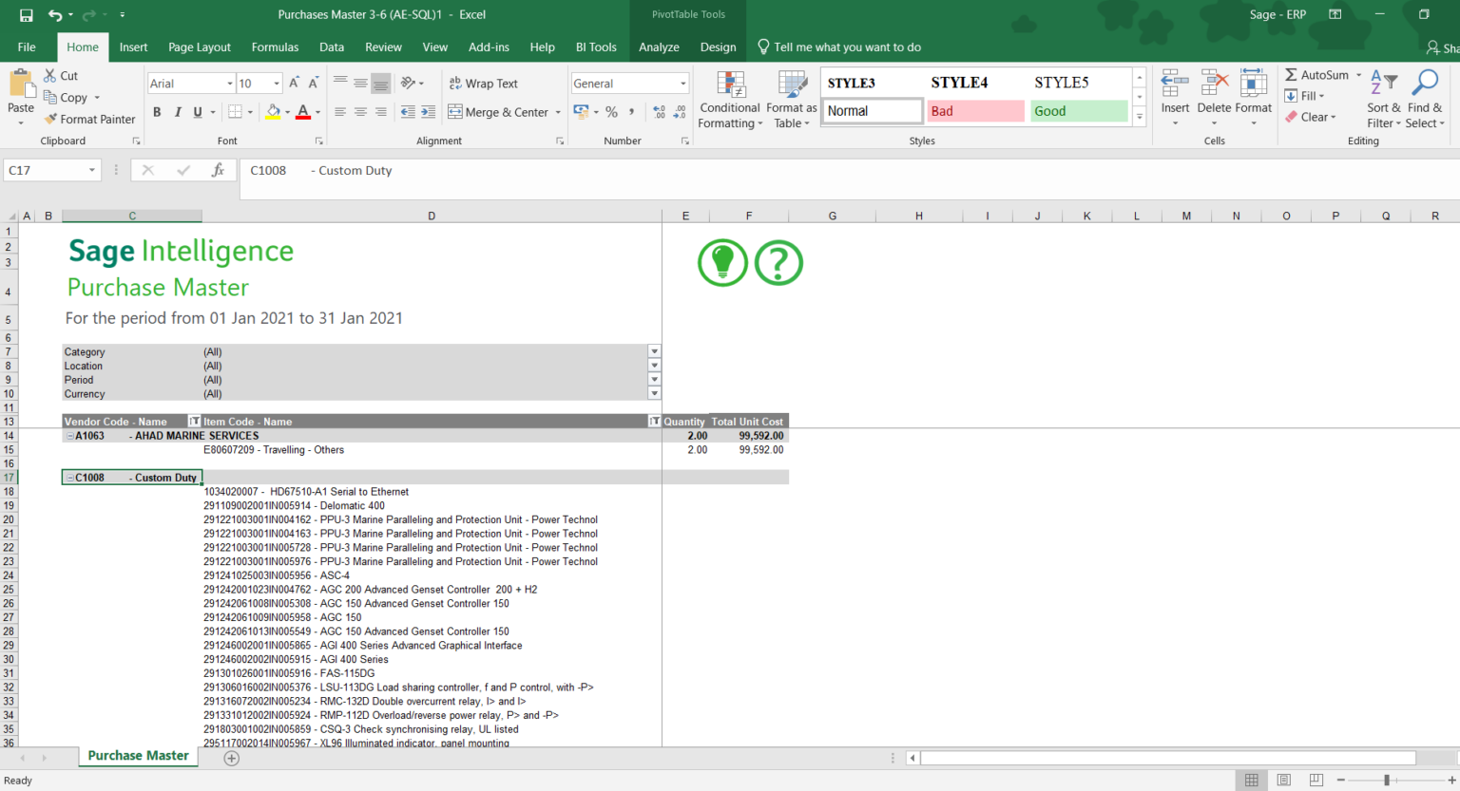Image resolution: width=1460 pixels, height=791 pixels.
Task: Apply Percent Style number format
Action: coord(611,112)
